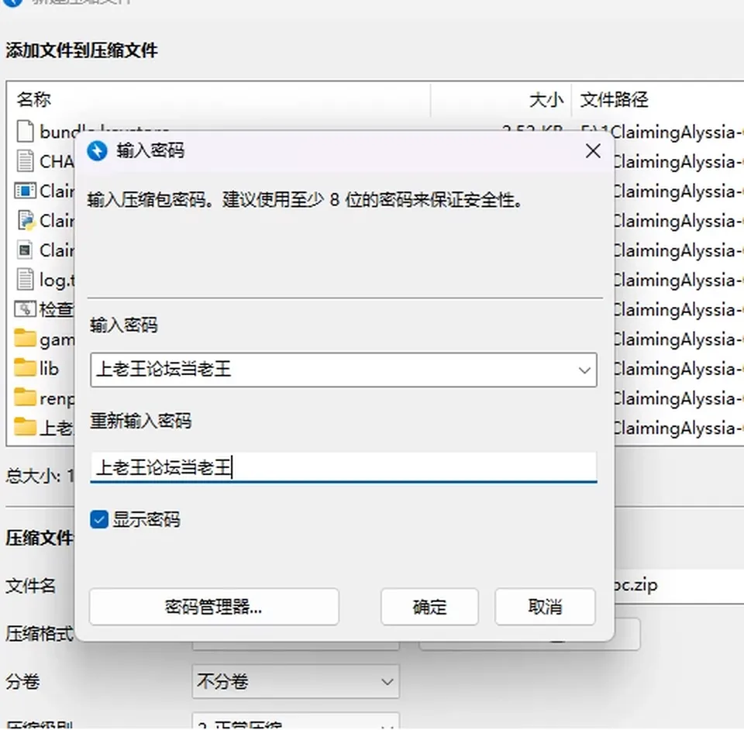The height and width of the screenshot is (730, 744).
Task: Select the renp folder icon
Action: coord(25,398)
